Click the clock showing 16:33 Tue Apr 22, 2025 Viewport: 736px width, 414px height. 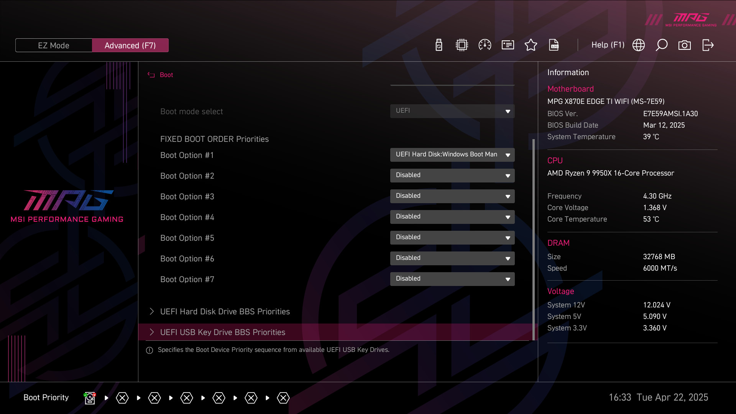tap(659, 398)
